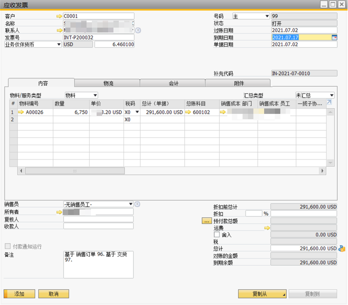The image size is (348, 305).
Task: Click the table horizontal scrollbar thumb
Action: click(x=75, y=171)
